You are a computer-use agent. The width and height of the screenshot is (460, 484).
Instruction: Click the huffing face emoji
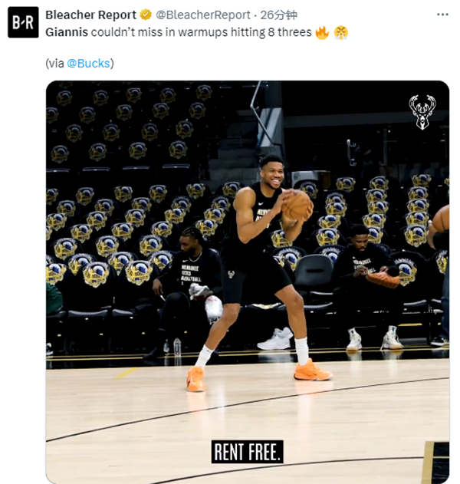pyautogui.click(x=341, y=33)
